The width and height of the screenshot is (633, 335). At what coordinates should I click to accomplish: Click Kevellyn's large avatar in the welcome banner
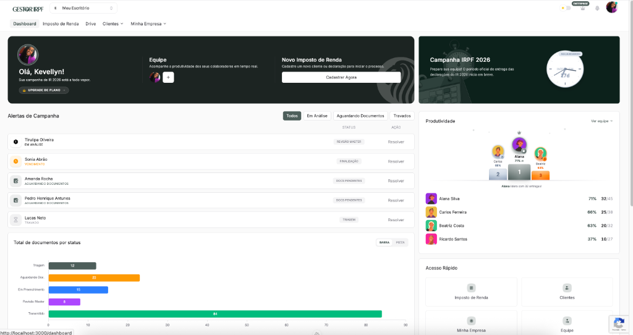(x=28, y=55)
